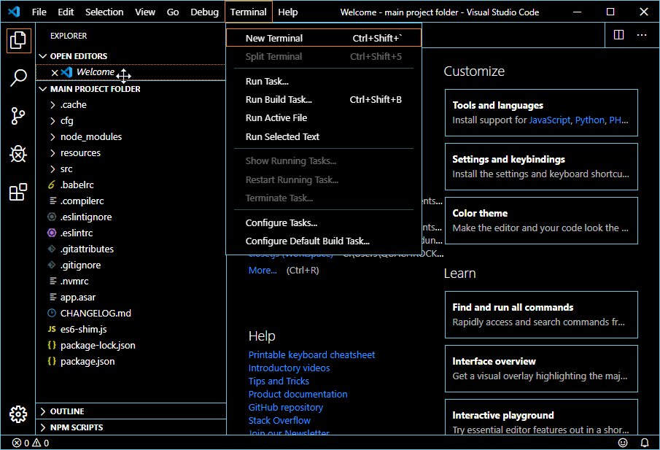
Task: Open the Manage gear icon
Action: 18,414
